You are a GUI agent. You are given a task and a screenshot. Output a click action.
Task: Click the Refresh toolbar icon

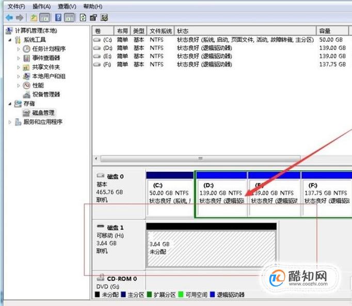[x=83, y=18]
